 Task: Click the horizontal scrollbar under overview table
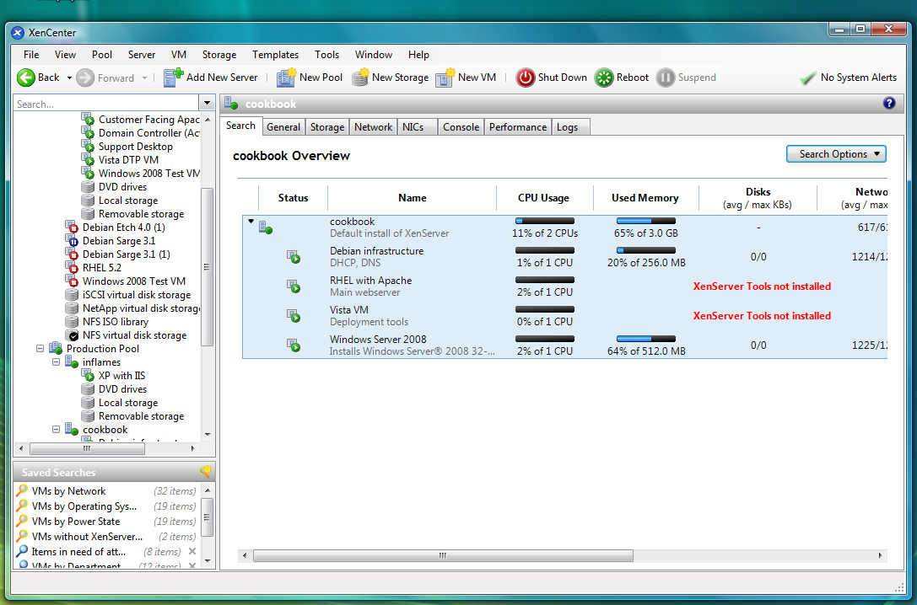point(443,555)
